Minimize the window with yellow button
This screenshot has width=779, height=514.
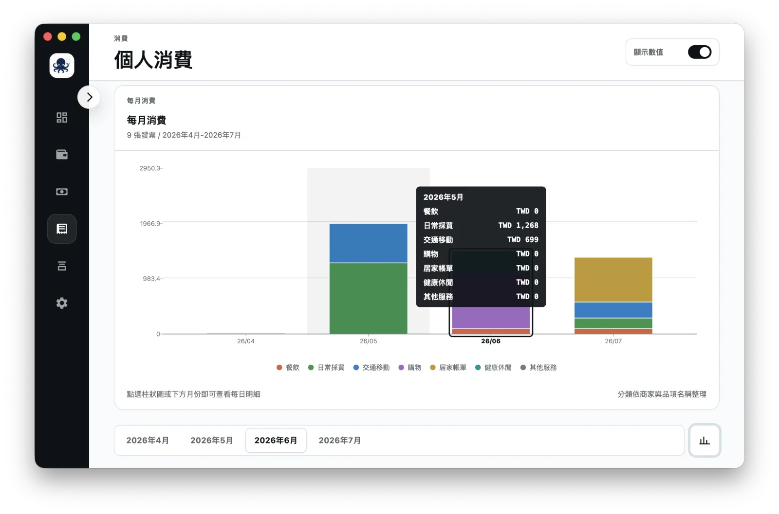[62, 36]
